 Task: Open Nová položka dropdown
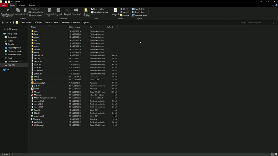[98, 9]
